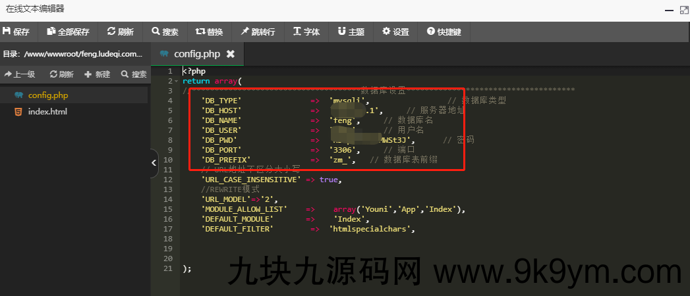Image resolution: width=690 pixels, height=296 pixels.
Task: Open Search (搜索) from the top toolbar
Action: (x=165, y=32)
